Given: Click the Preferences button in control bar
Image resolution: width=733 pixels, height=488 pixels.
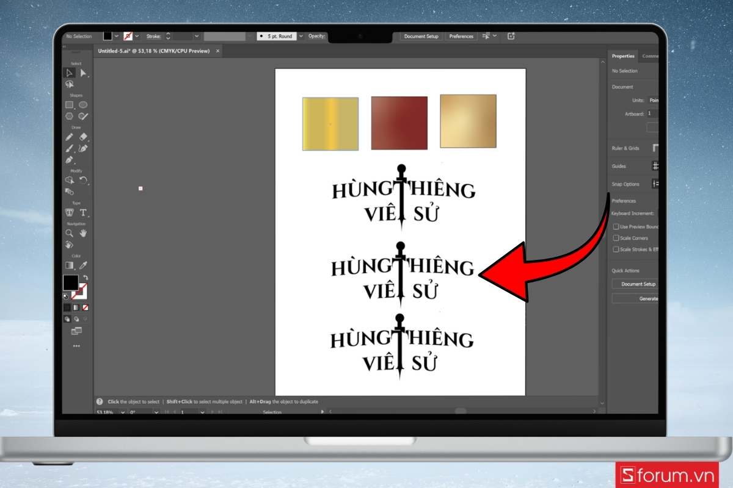Looking at the screenshot, I should click(x=461, y=37).
